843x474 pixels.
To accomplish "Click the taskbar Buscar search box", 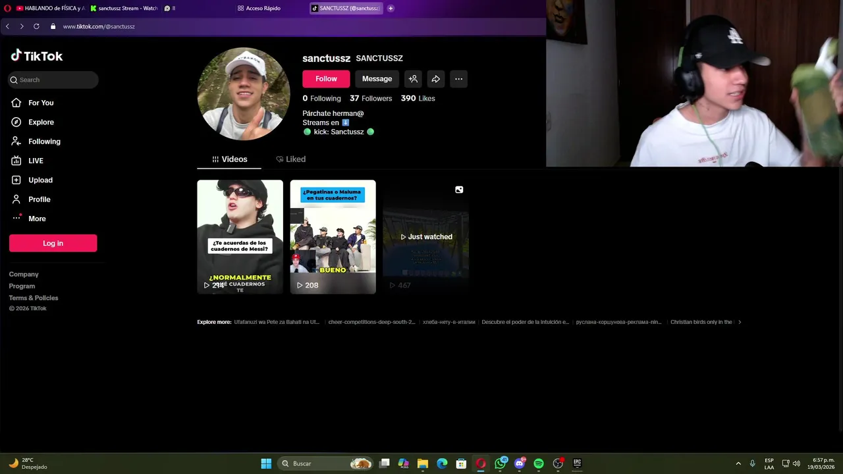I will coord(326,463).
